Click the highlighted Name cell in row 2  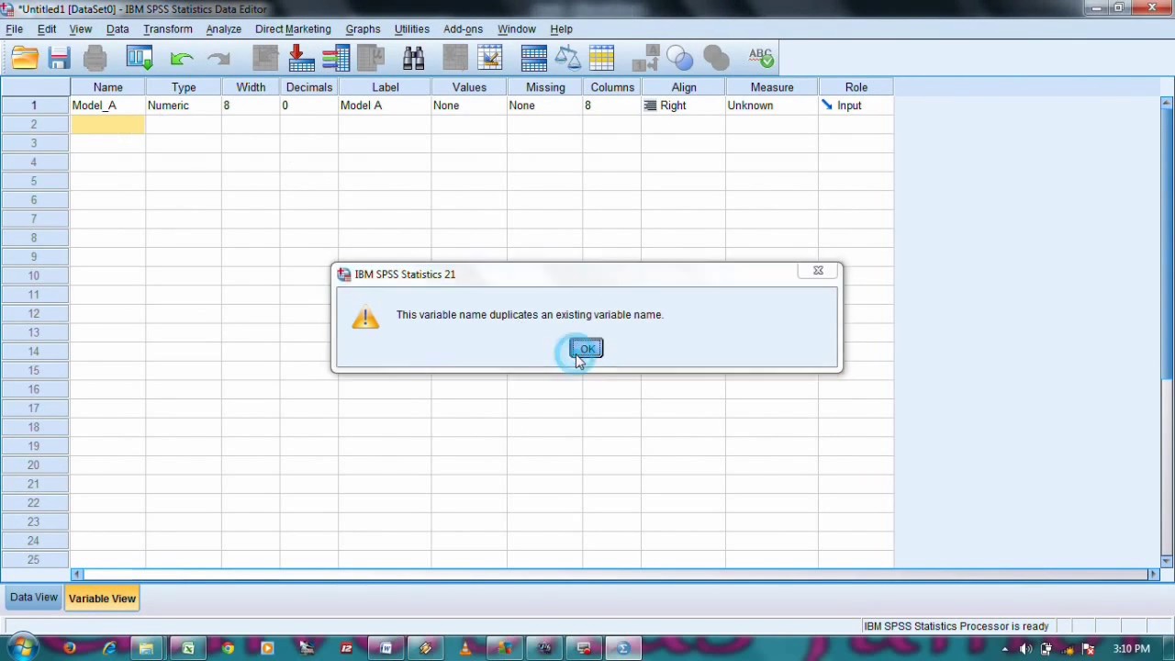coord(108,124)
